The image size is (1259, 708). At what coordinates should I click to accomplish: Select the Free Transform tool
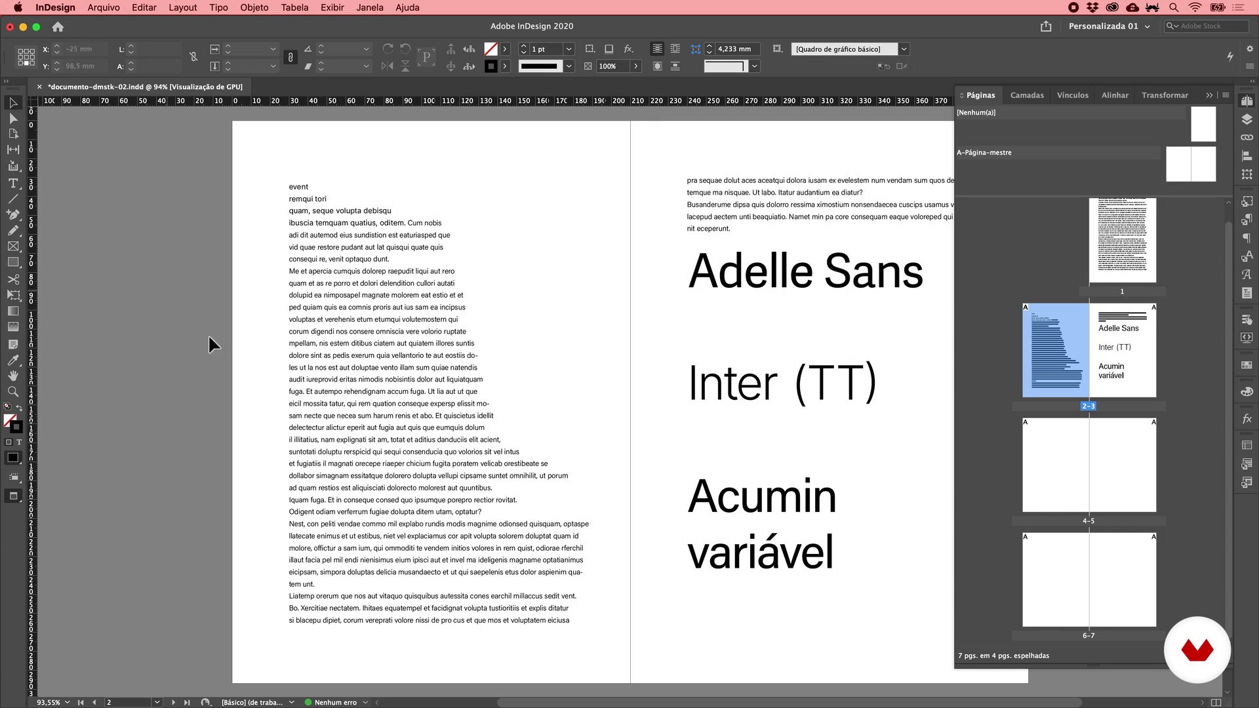pos(13,295)
